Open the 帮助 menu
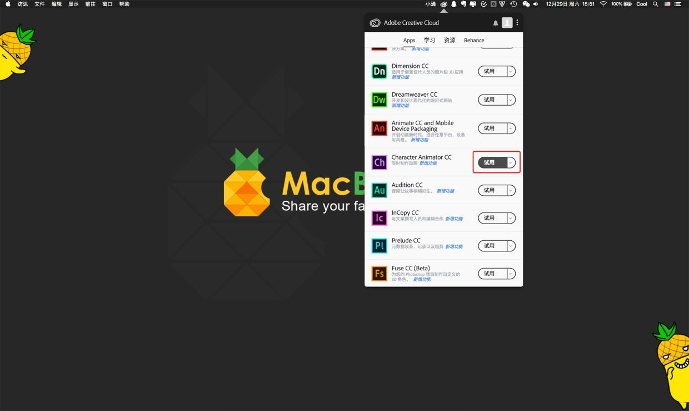This screenshot has width=689, height=411. tap(124, 4)
